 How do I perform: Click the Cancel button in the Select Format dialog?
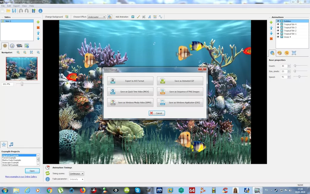coord(157,113)
